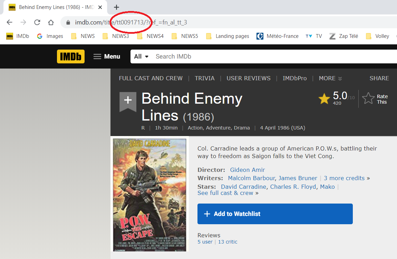Open the TV bookmark
Screen dimensions: 397x259
314,36
